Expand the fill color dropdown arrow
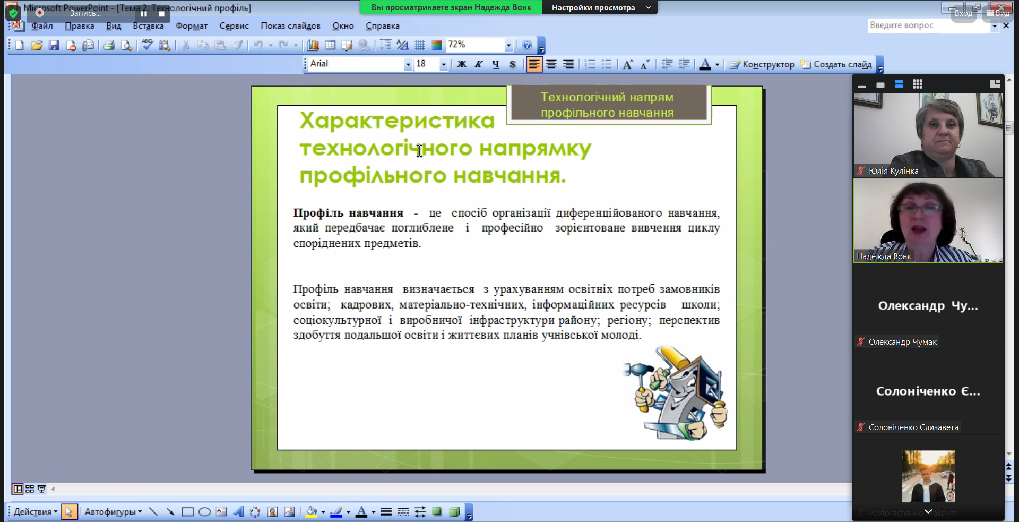Viewport: 1019px width, 522px height. (323, 512)
